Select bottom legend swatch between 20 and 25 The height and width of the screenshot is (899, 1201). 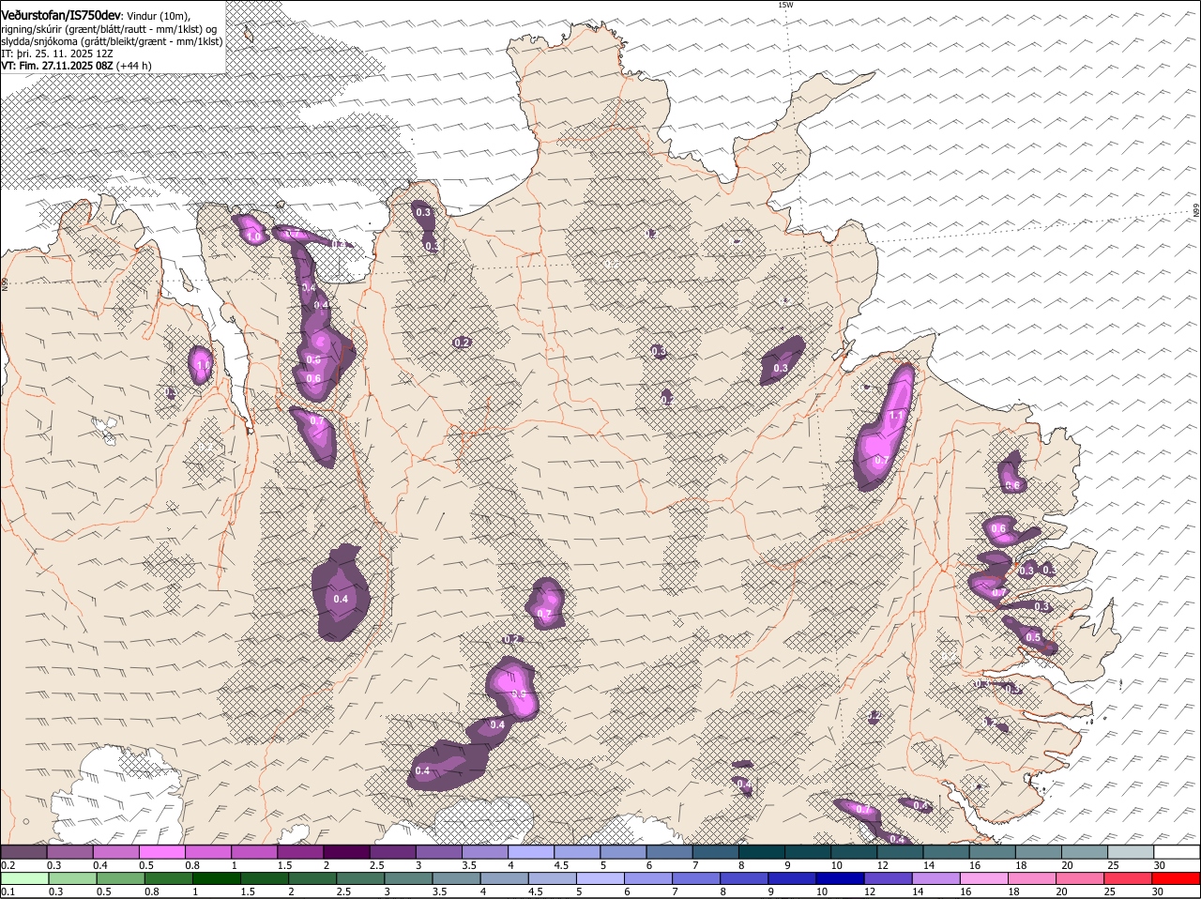click(1080, 878)
